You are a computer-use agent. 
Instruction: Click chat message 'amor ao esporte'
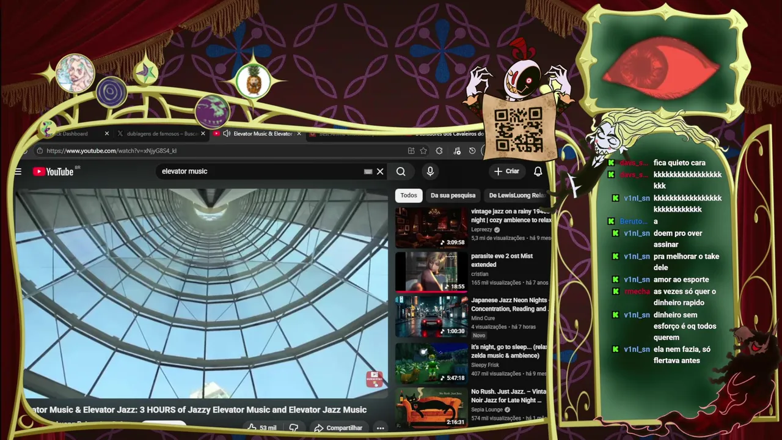pos(681,280)
